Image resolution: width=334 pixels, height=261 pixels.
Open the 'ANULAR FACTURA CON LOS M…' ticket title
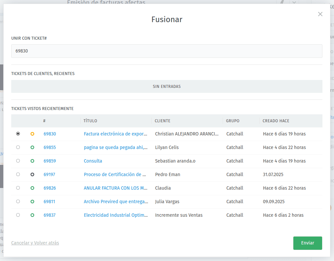[x=115, y=188]
